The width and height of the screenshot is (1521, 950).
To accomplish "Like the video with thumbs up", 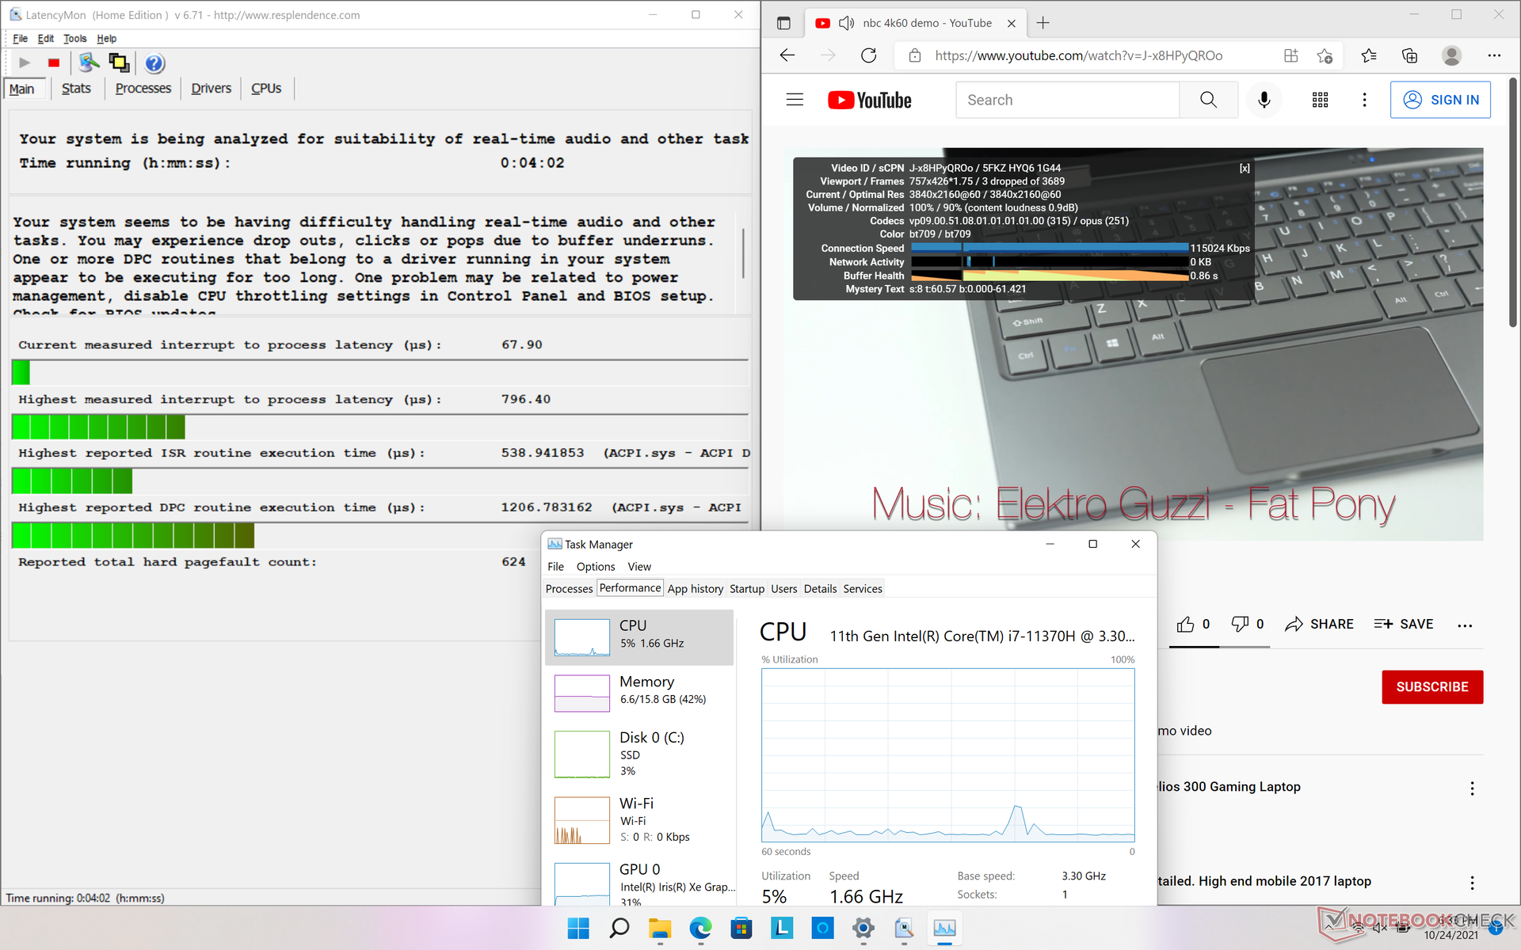I will [1186, 625].
